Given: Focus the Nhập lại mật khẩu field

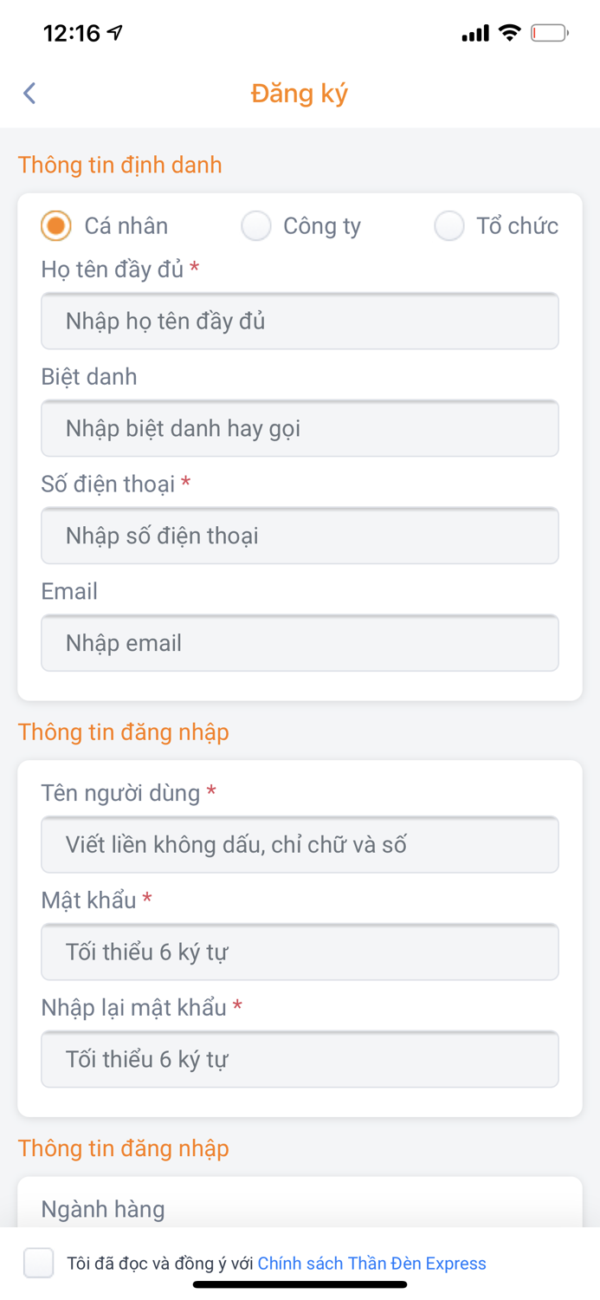Looking at the screenshot, I should coord(300,1059).
